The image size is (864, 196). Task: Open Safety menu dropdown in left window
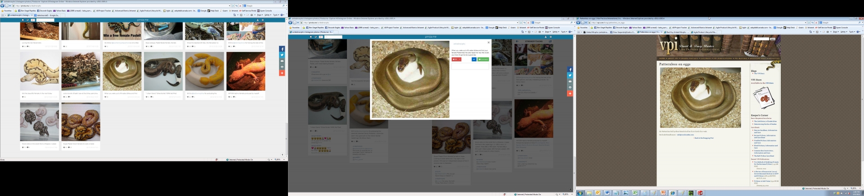click(x=268, y=15)
